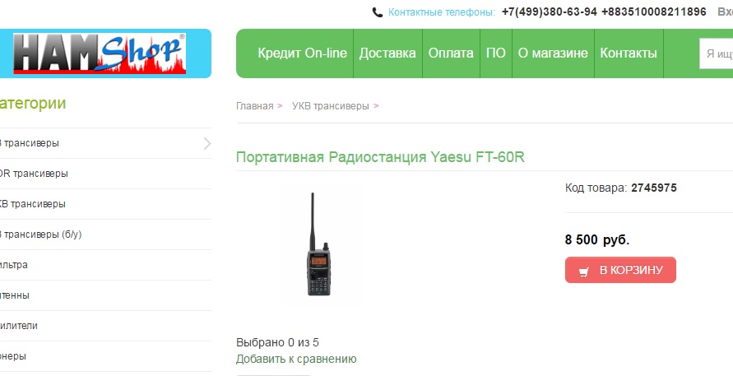Click the cart icon in В КОРЗИНУ
This screenshot has width=733, height=376.
click(x=583, y=272)
